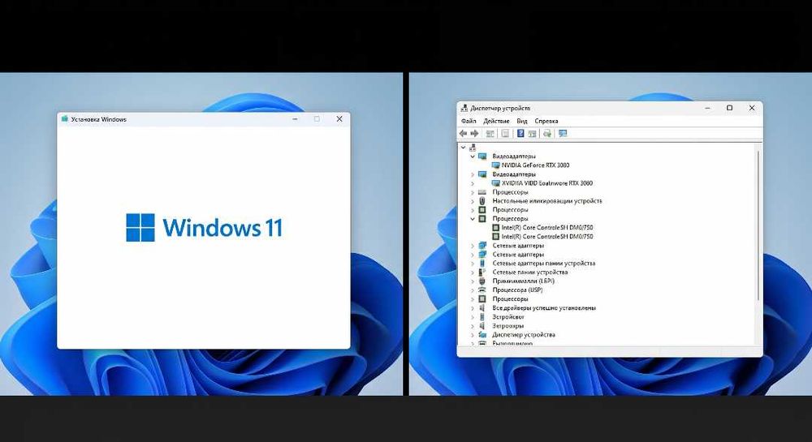Open the Файл menu
The height and width of the screenshot is (442, 812).
469,121
